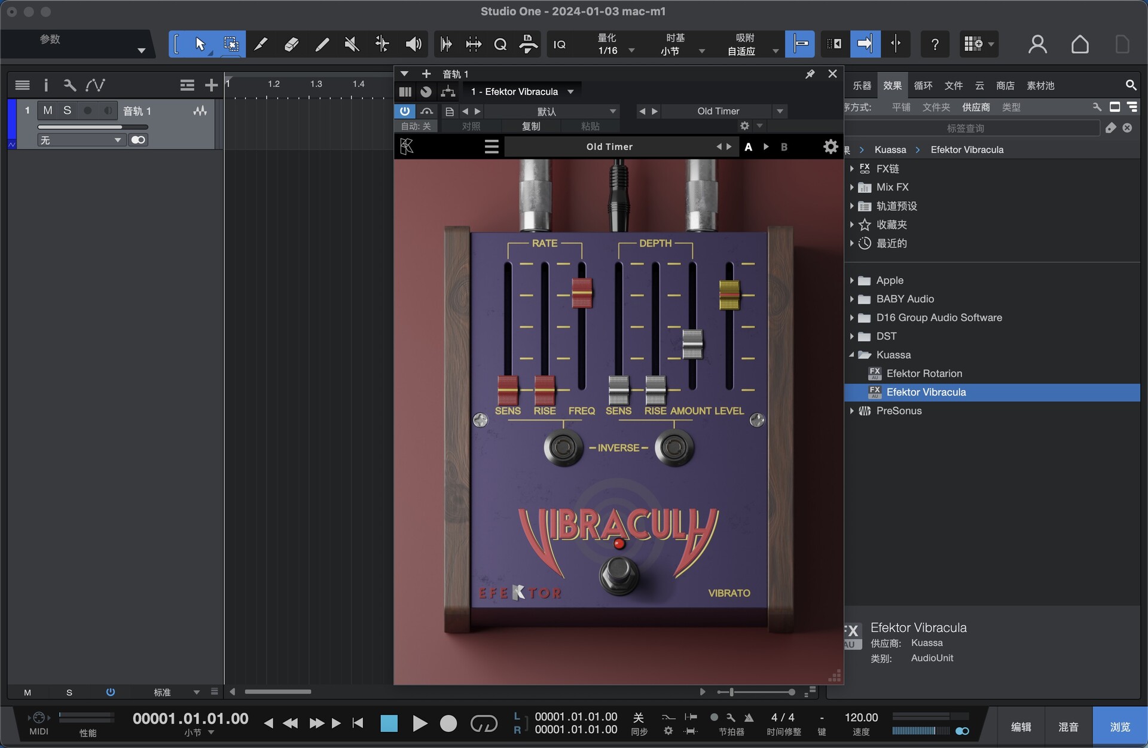Adjust the DEPTH AMOUNT slider cap
Viewport: 1148px width, 748px height.
(x=692, y=344)
